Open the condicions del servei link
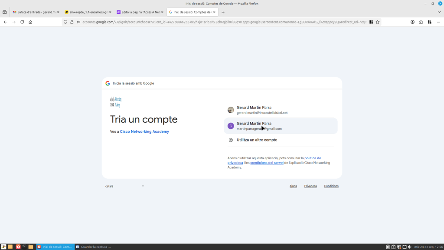Image resolution: width=444 pixels, height=250 pixels. (267, 163)
